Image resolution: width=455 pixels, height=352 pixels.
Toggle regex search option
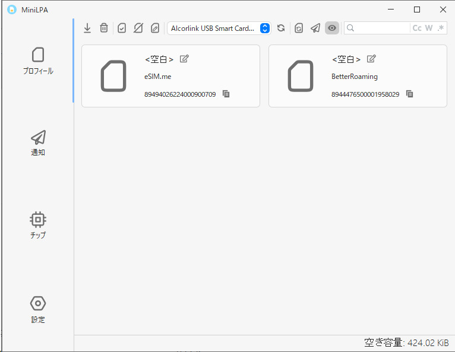tap(440, 28)
